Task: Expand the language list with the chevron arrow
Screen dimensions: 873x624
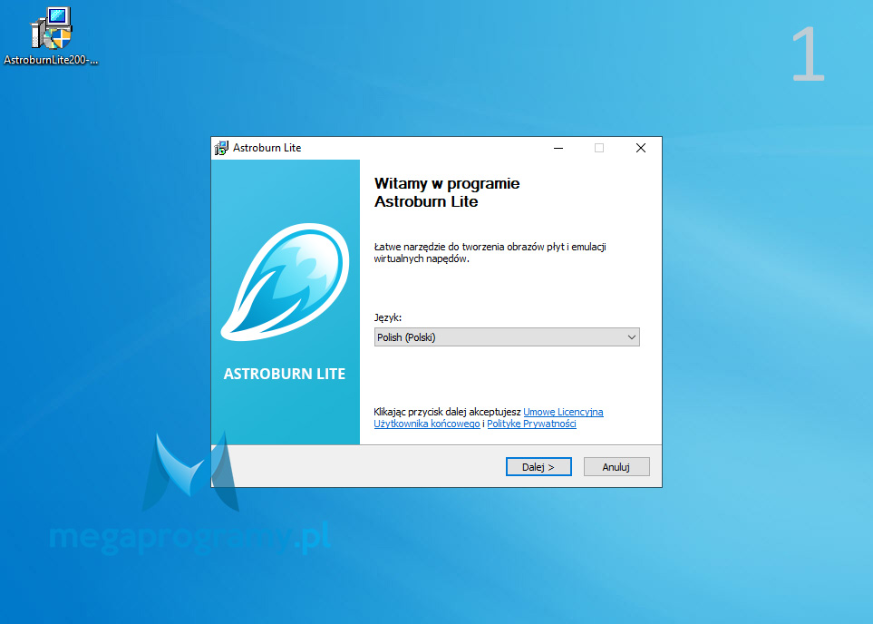Action: pyautogui.click(x=631, y=337)
